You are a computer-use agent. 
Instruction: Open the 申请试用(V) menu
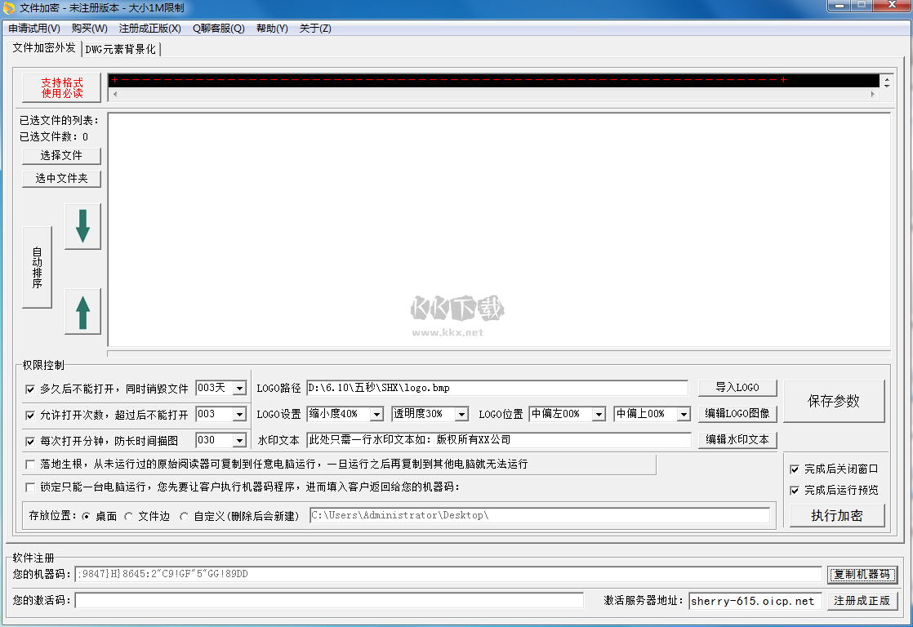pyautogui.click(x=33, y=28)
